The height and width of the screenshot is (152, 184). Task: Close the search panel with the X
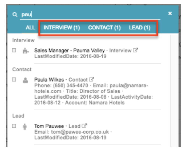(x=170, y=13)
